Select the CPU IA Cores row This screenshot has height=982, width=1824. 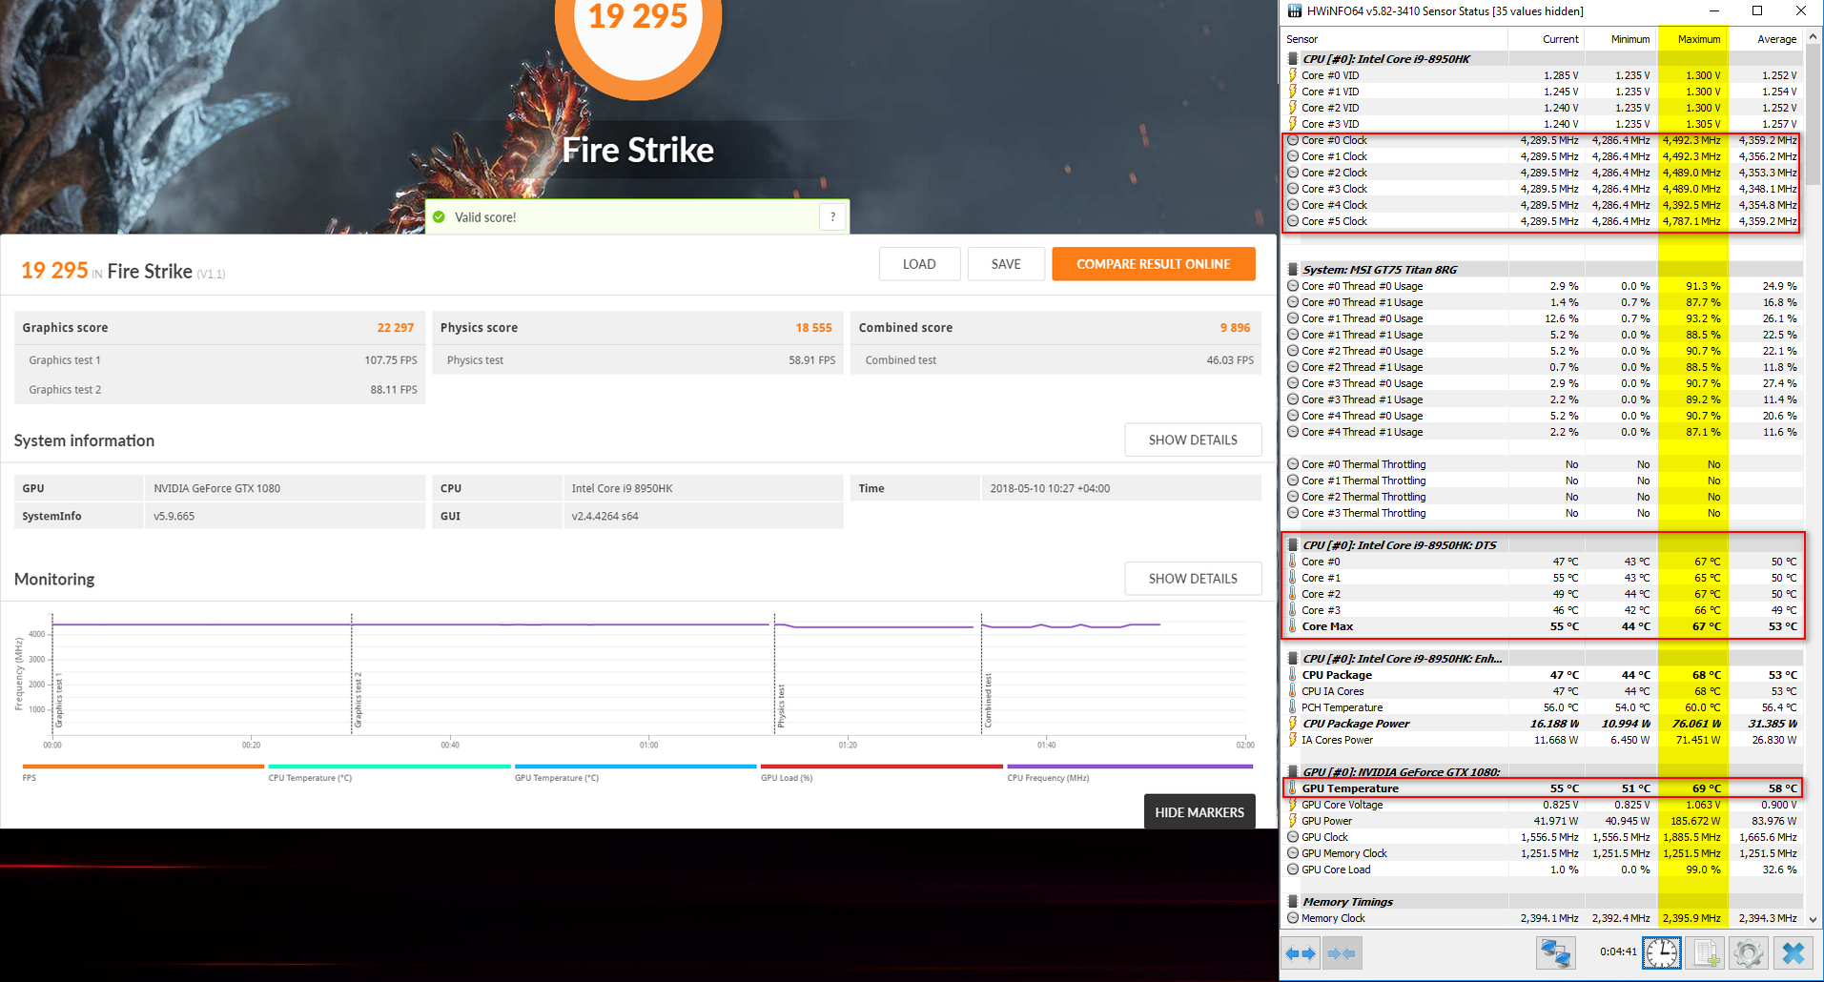pyautogui.click(x=1542, y=691)
